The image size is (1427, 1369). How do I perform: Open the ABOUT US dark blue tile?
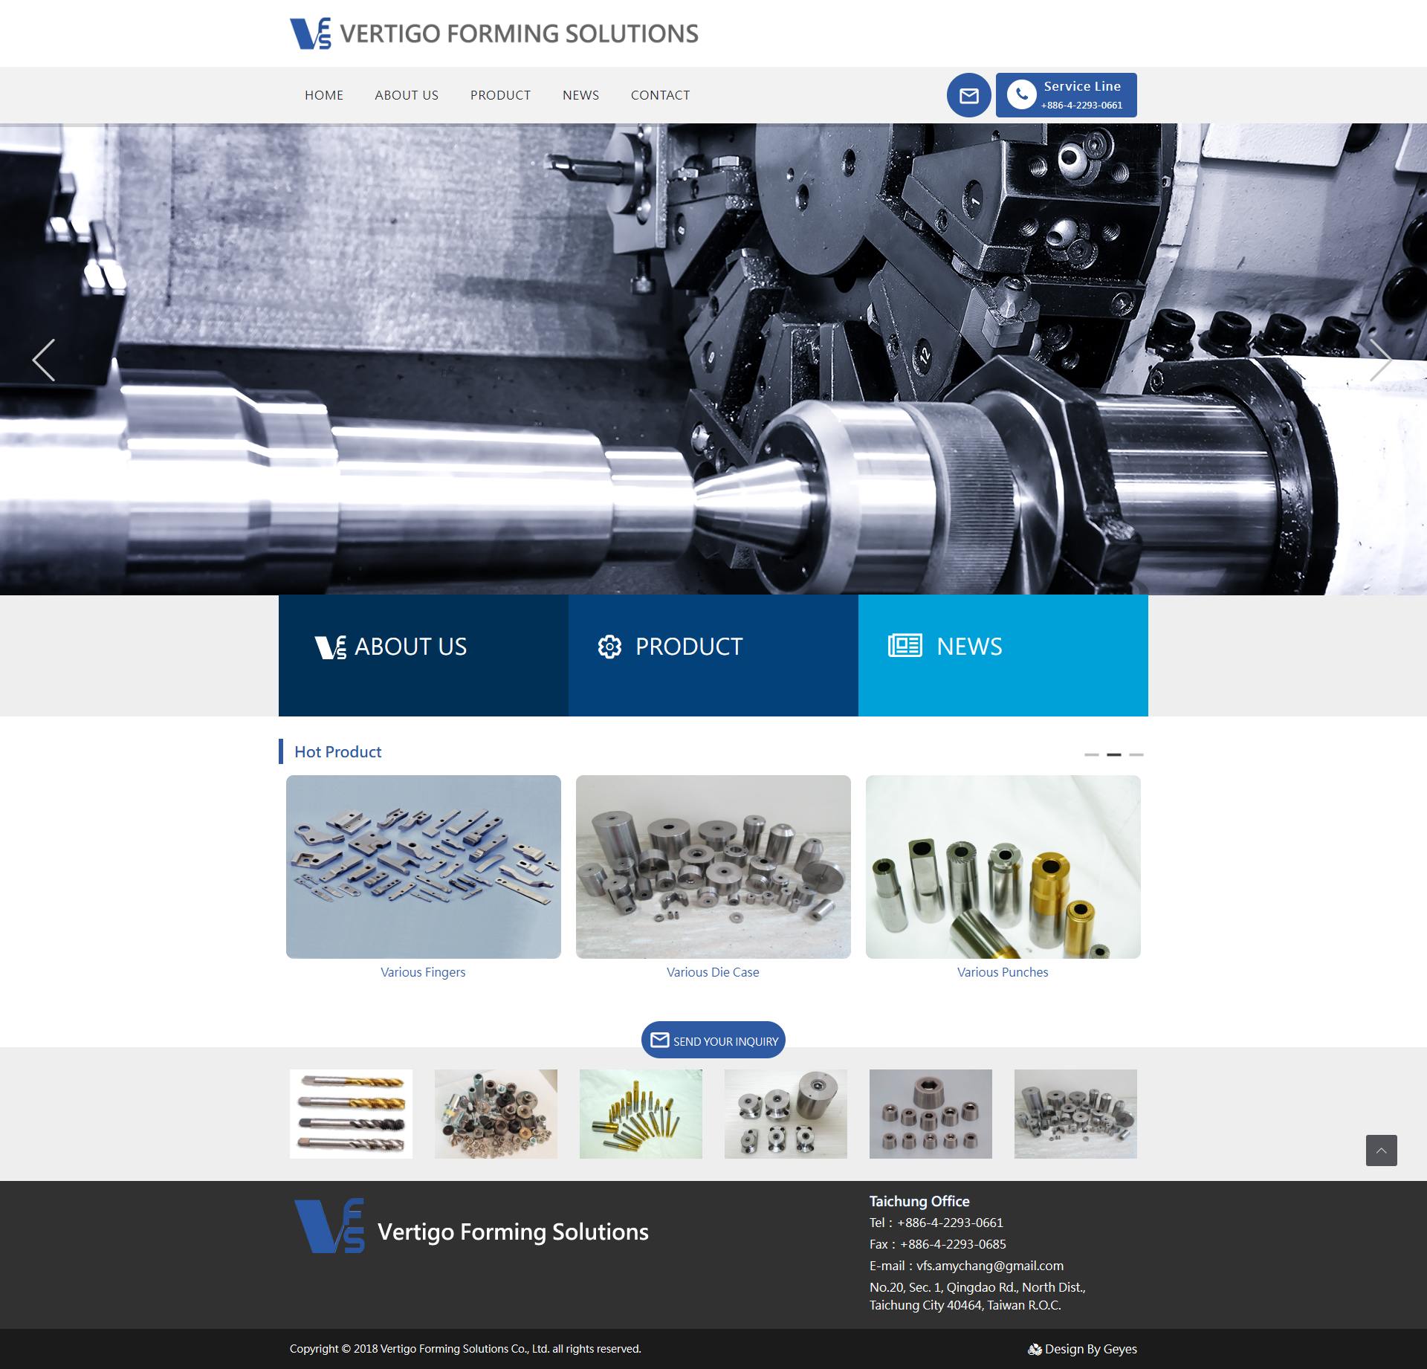tap(424, 656)
